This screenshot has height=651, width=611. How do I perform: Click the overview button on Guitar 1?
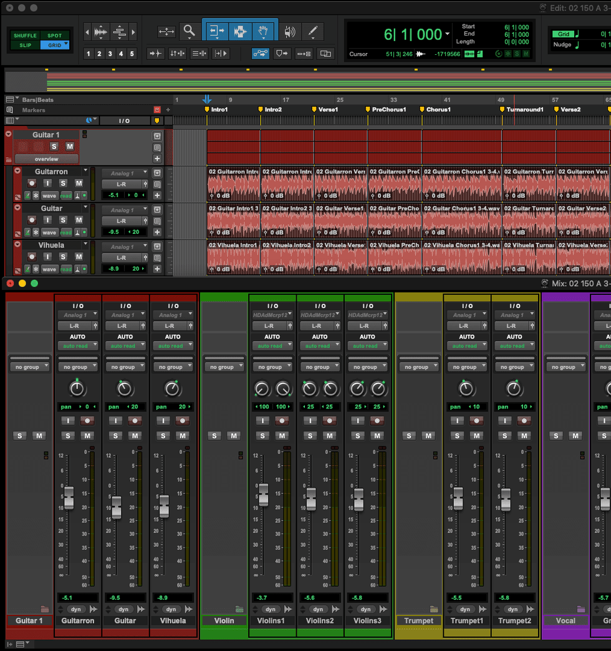(46, 159)
